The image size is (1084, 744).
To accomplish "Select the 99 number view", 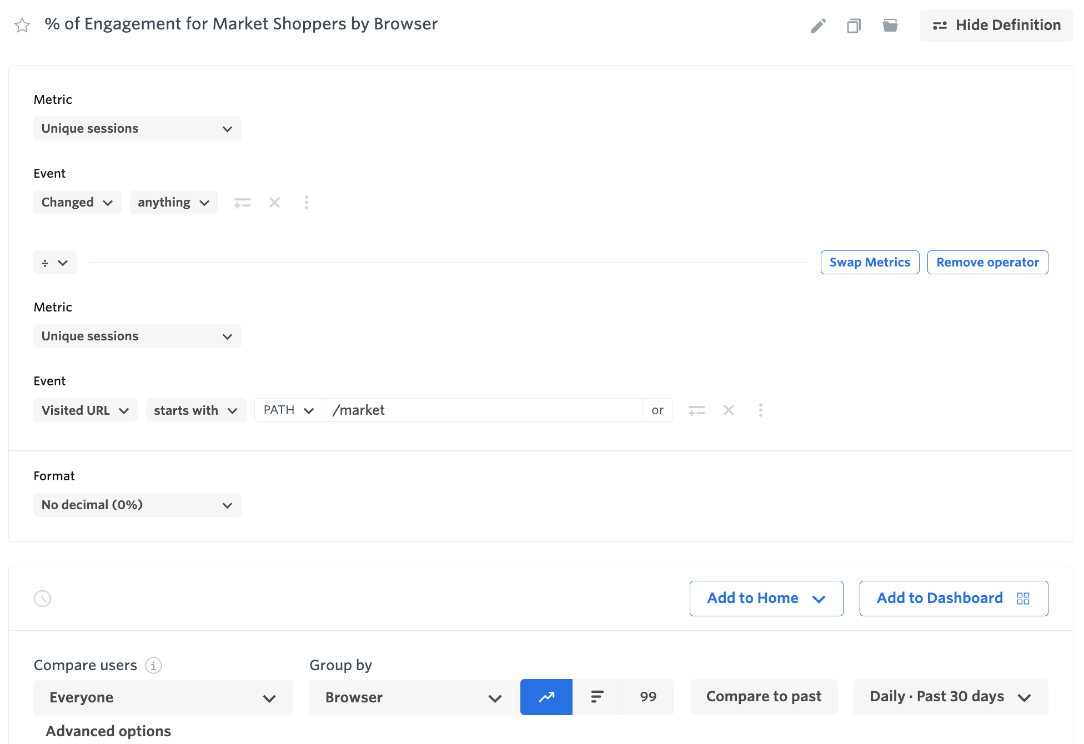I will (x=648, y=697).
